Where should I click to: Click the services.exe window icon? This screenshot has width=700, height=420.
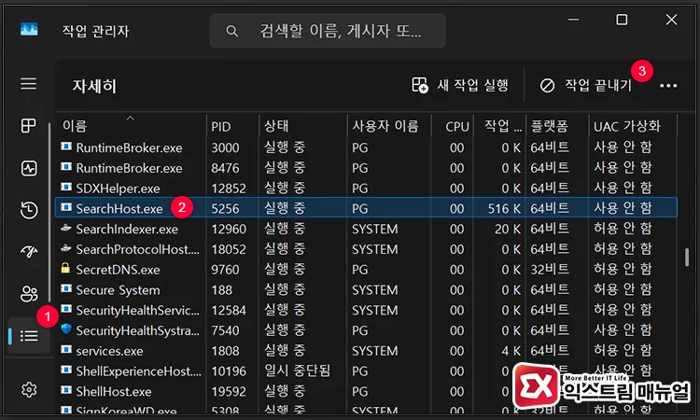coord(66,349)
